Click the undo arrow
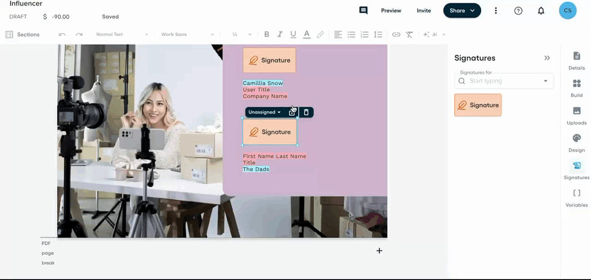 pos(62,35)
